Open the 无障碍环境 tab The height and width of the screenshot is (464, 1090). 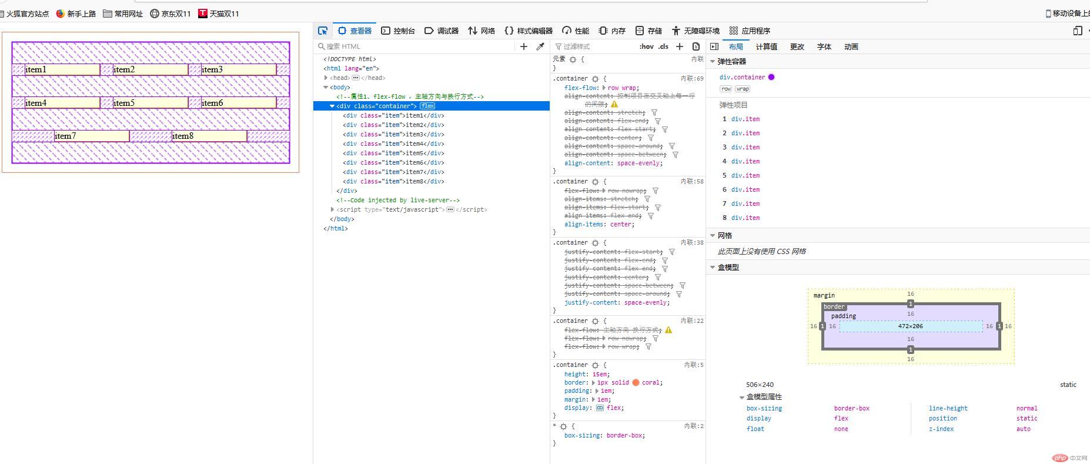point(696,31)
